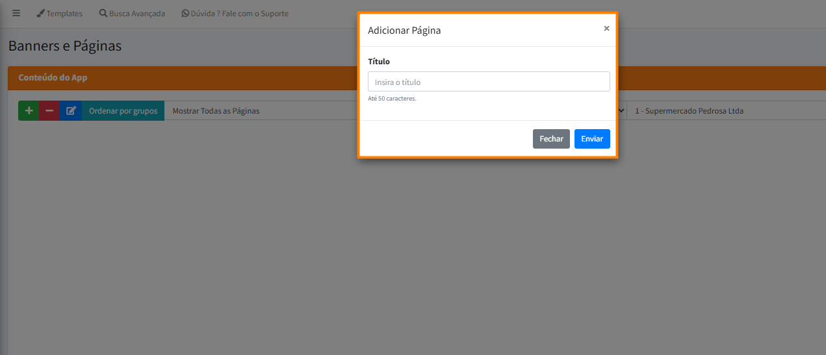
Task: Click the Ordenar por grupos button
Action: pos(123,111)
